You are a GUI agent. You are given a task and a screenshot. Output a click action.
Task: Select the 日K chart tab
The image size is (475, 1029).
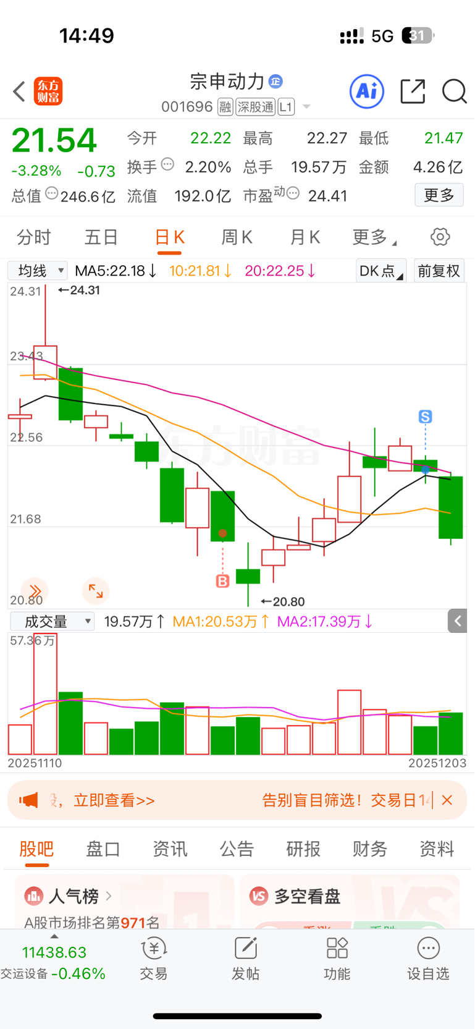coord(169,237)
